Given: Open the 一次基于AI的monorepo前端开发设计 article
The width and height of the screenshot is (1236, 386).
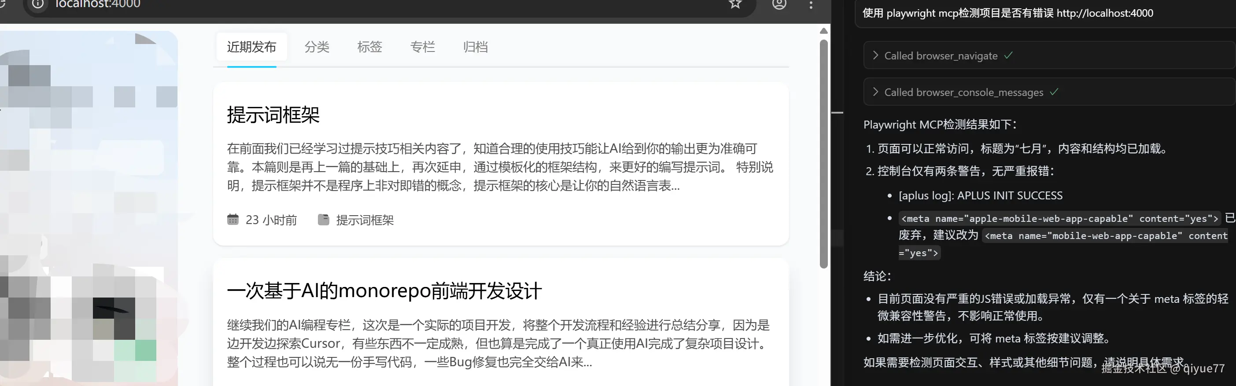Looking at the screenshot, I should [x=384, y=291].
